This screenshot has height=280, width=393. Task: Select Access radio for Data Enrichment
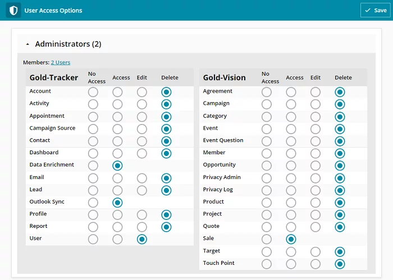click(117, 166)
